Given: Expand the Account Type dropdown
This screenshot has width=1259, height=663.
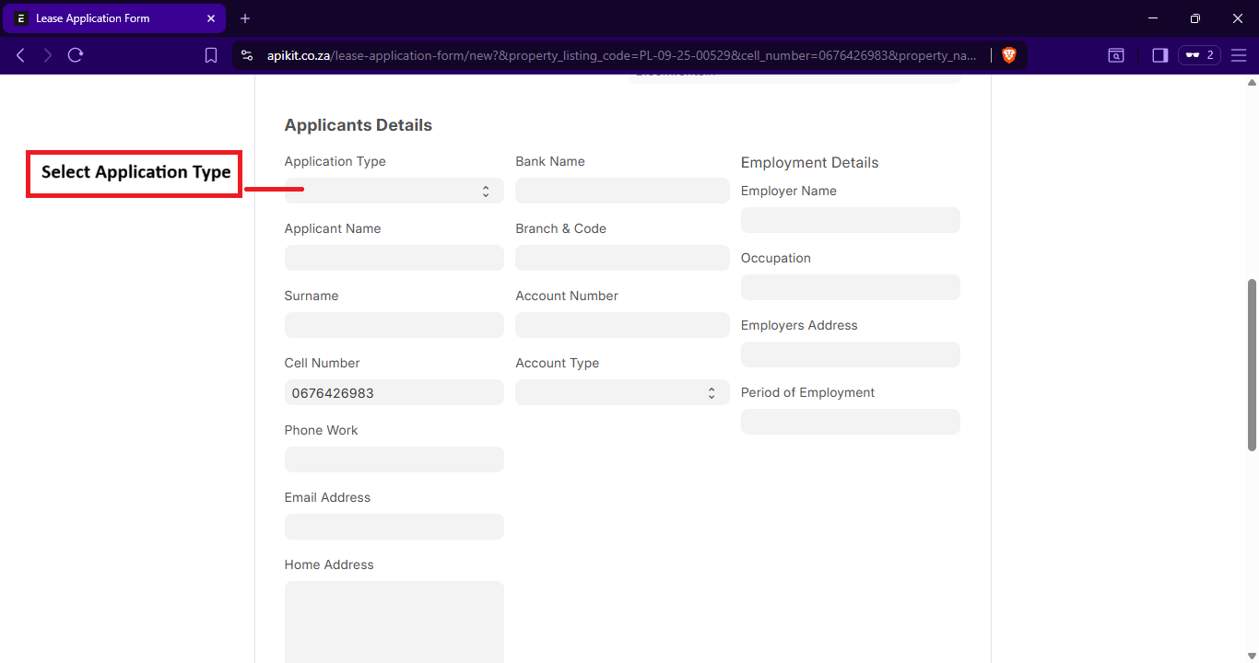Looking at the screenshot, I should pos(622,392).
